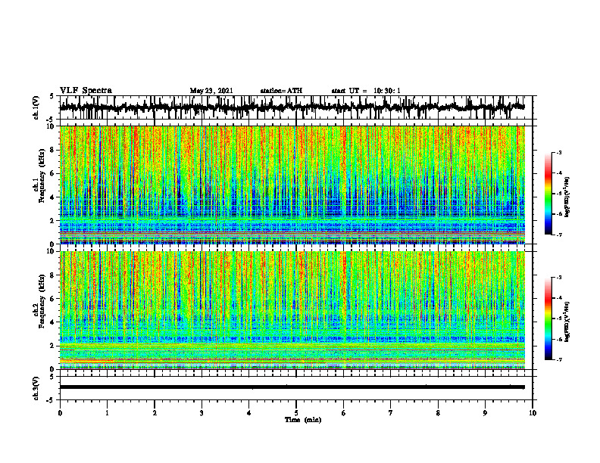Click the "VLF Spectra" plot title
Image resolution: width=600 pixels, height=463 pixels.
(x=86, y=91)
